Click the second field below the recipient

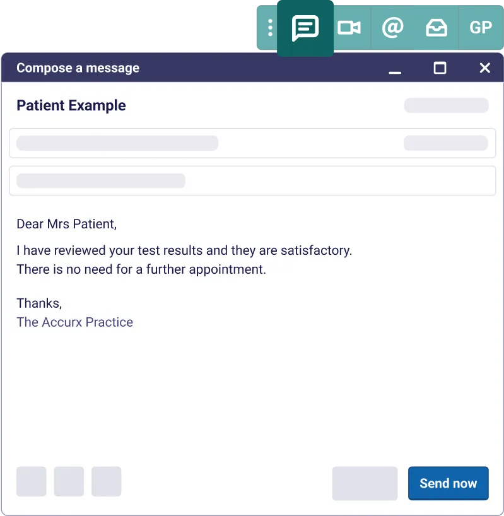point(252,180)
